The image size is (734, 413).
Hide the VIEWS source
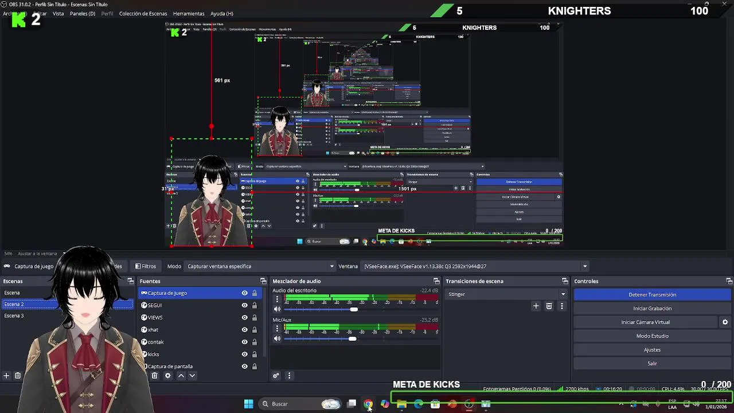click(x=244, y=318)
